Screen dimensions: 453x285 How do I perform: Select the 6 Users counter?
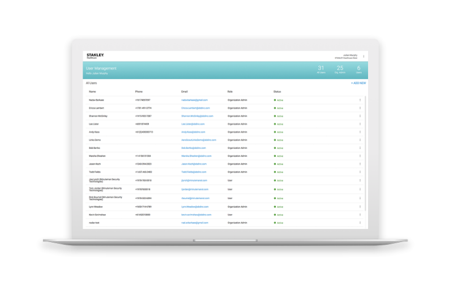[x=358, y=70]
